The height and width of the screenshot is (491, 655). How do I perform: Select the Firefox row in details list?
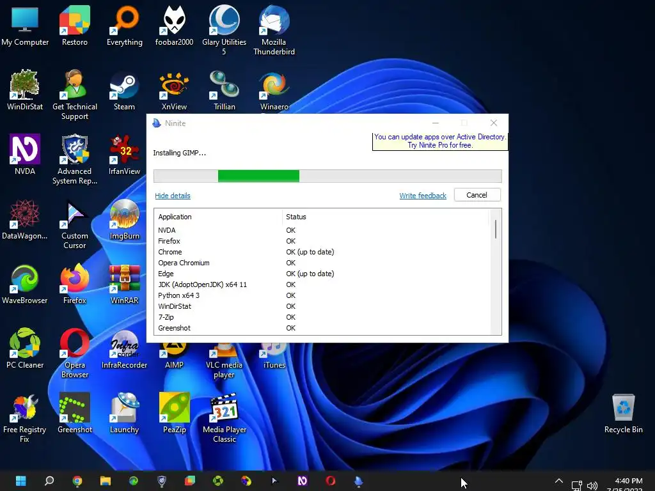pyautogui.click(x=322, y=241)
